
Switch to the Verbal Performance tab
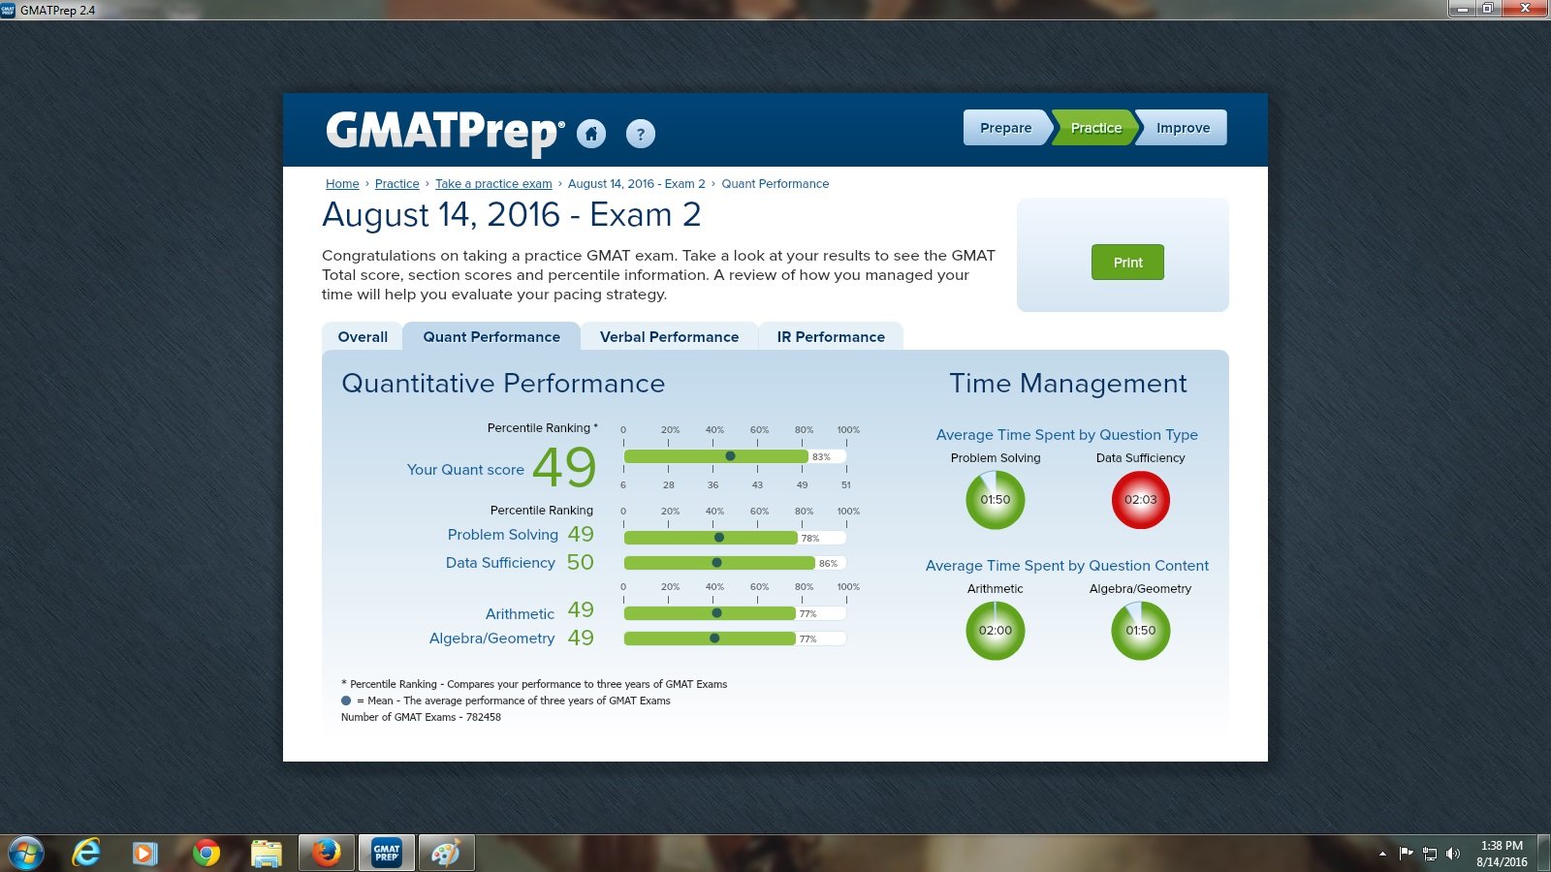(669, 336)
